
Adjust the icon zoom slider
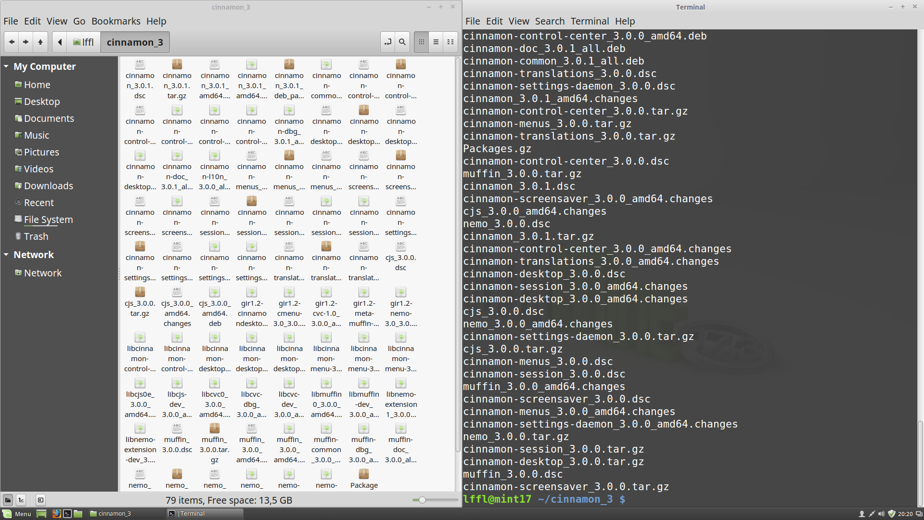point(422,500)
